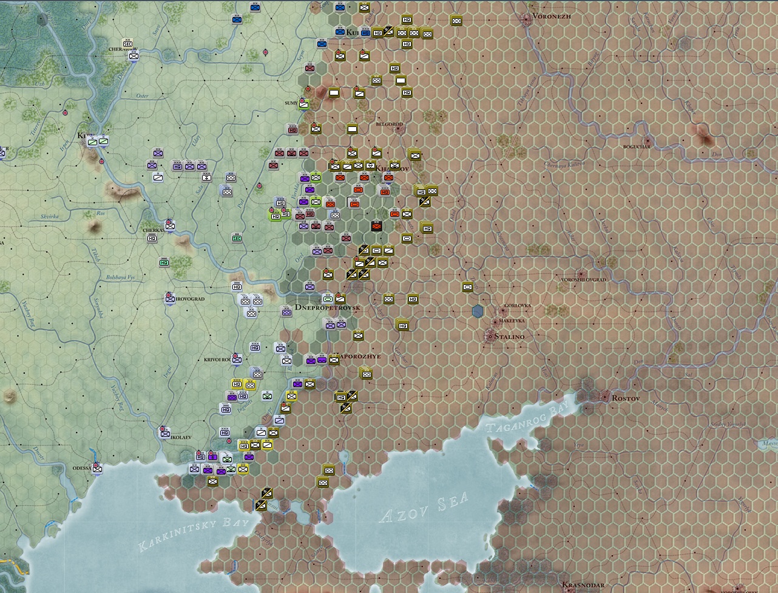Select the HQ counter just below Cherkassy
Image resolution: width=778 pixels, height=593 pixels.
(x=152, y=238)
